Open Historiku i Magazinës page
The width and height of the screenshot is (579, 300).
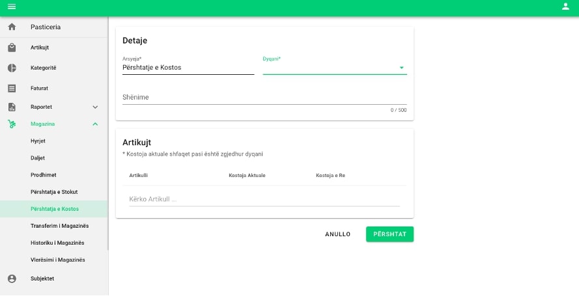pyautogui.click(x=57, y=243)
